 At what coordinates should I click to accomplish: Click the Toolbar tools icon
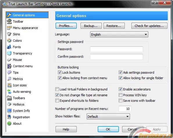9,21
